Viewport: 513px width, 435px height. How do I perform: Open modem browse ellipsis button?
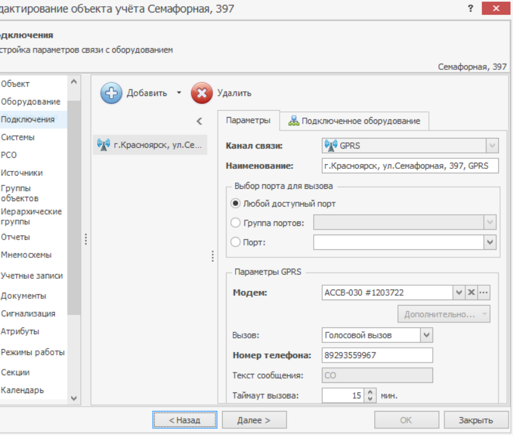click(484, 293)
